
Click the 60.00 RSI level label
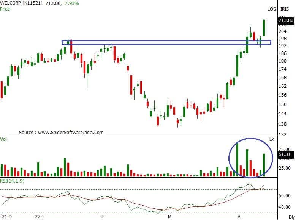coord(283,195)
